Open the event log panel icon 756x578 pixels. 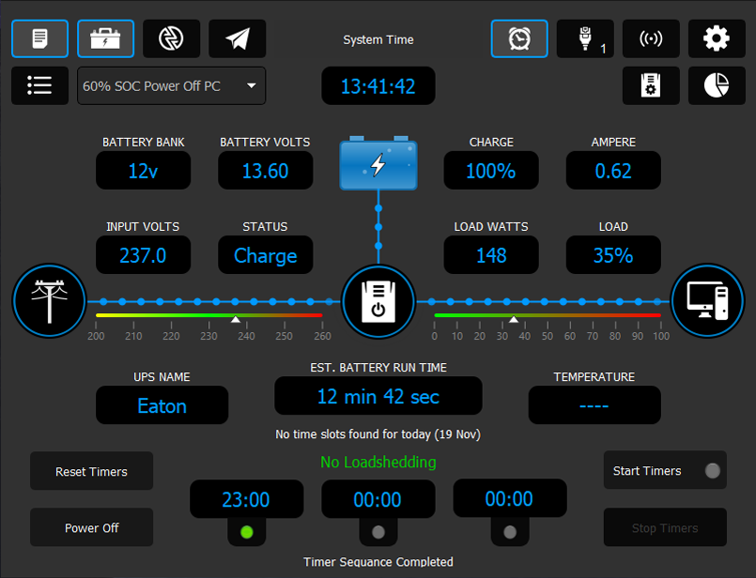click(39, 38)
